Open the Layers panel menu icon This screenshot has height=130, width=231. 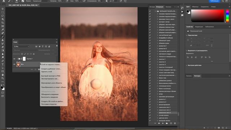(x=57, y=42)
